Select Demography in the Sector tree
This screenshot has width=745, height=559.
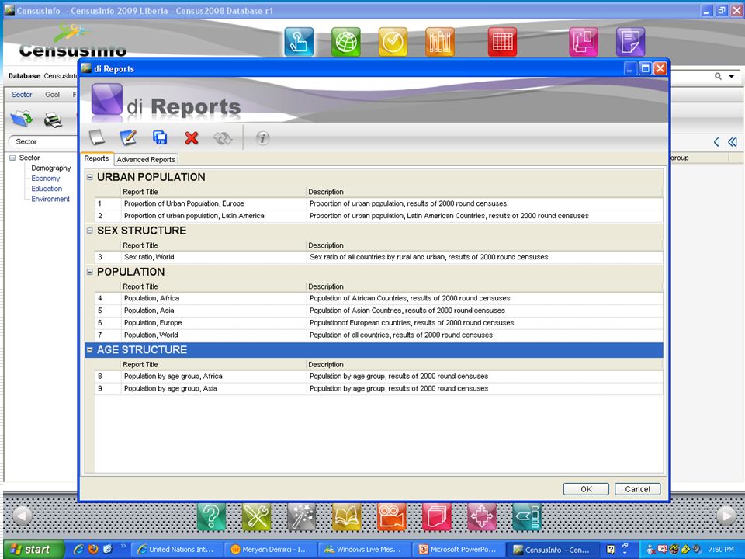[x=51, y=168]
